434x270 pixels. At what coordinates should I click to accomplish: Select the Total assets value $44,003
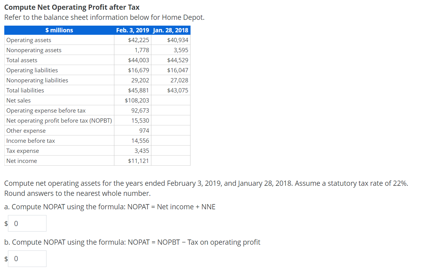[x=139, y=60]
